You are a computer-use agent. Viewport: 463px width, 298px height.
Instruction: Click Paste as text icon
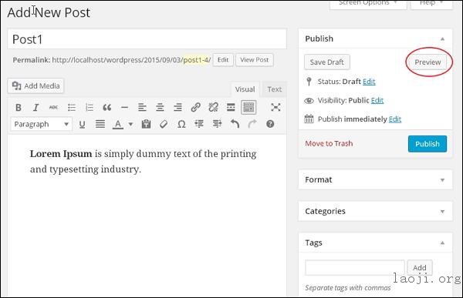(146, 125)
